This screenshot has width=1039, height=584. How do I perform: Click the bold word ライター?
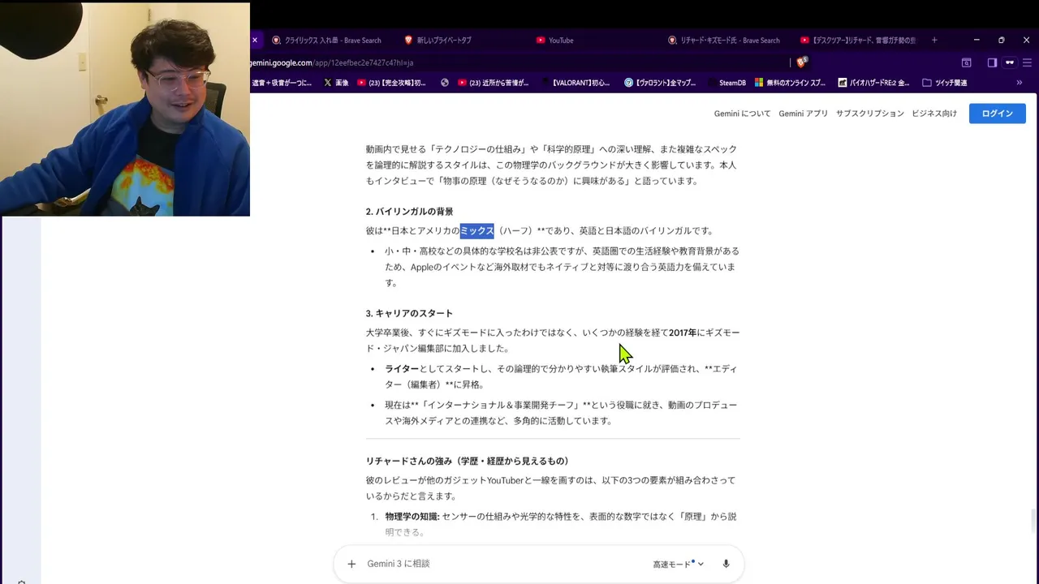(x=402, y=369)
